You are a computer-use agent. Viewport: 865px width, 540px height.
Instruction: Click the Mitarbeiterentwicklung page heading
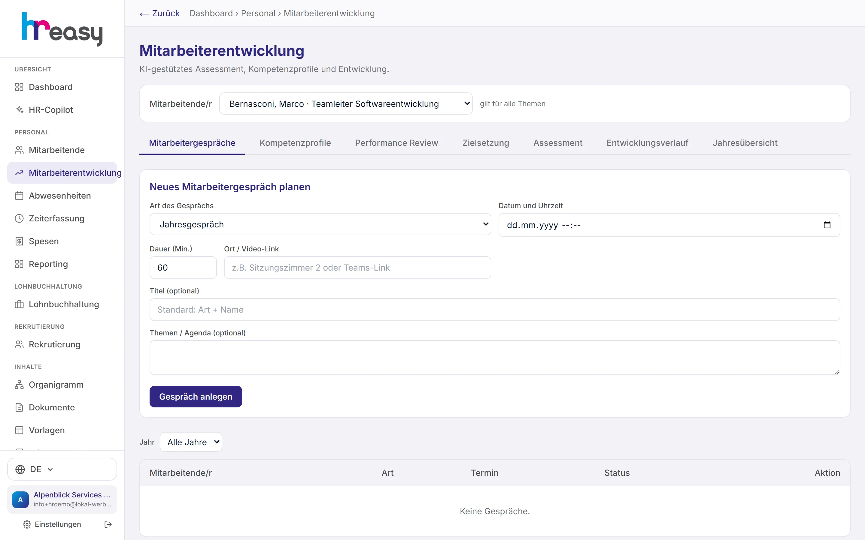[x=222, y=51]
